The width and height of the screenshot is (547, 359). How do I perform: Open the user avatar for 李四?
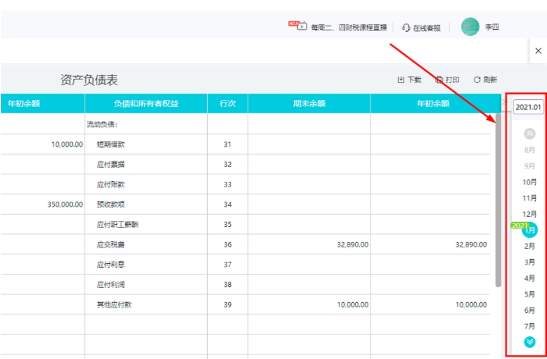point(470,27)
